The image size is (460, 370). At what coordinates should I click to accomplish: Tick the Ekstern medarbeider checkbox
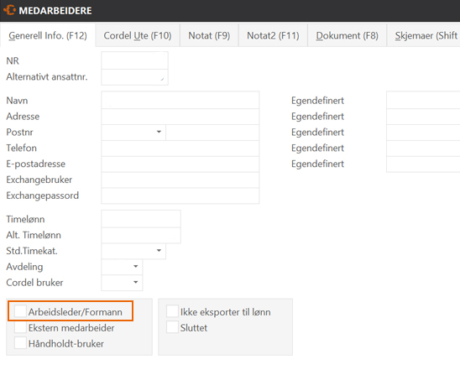(20, 327)
